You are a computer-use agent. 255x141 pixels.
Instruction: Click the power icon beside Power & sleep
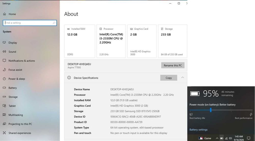click(4, 79)
